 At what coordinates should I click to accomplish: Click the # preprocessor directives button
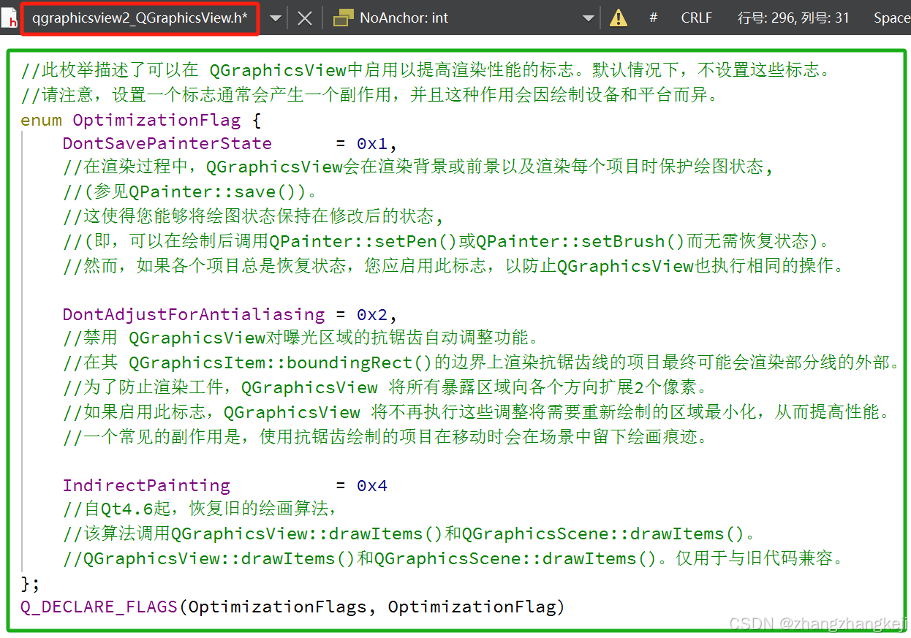653,18
